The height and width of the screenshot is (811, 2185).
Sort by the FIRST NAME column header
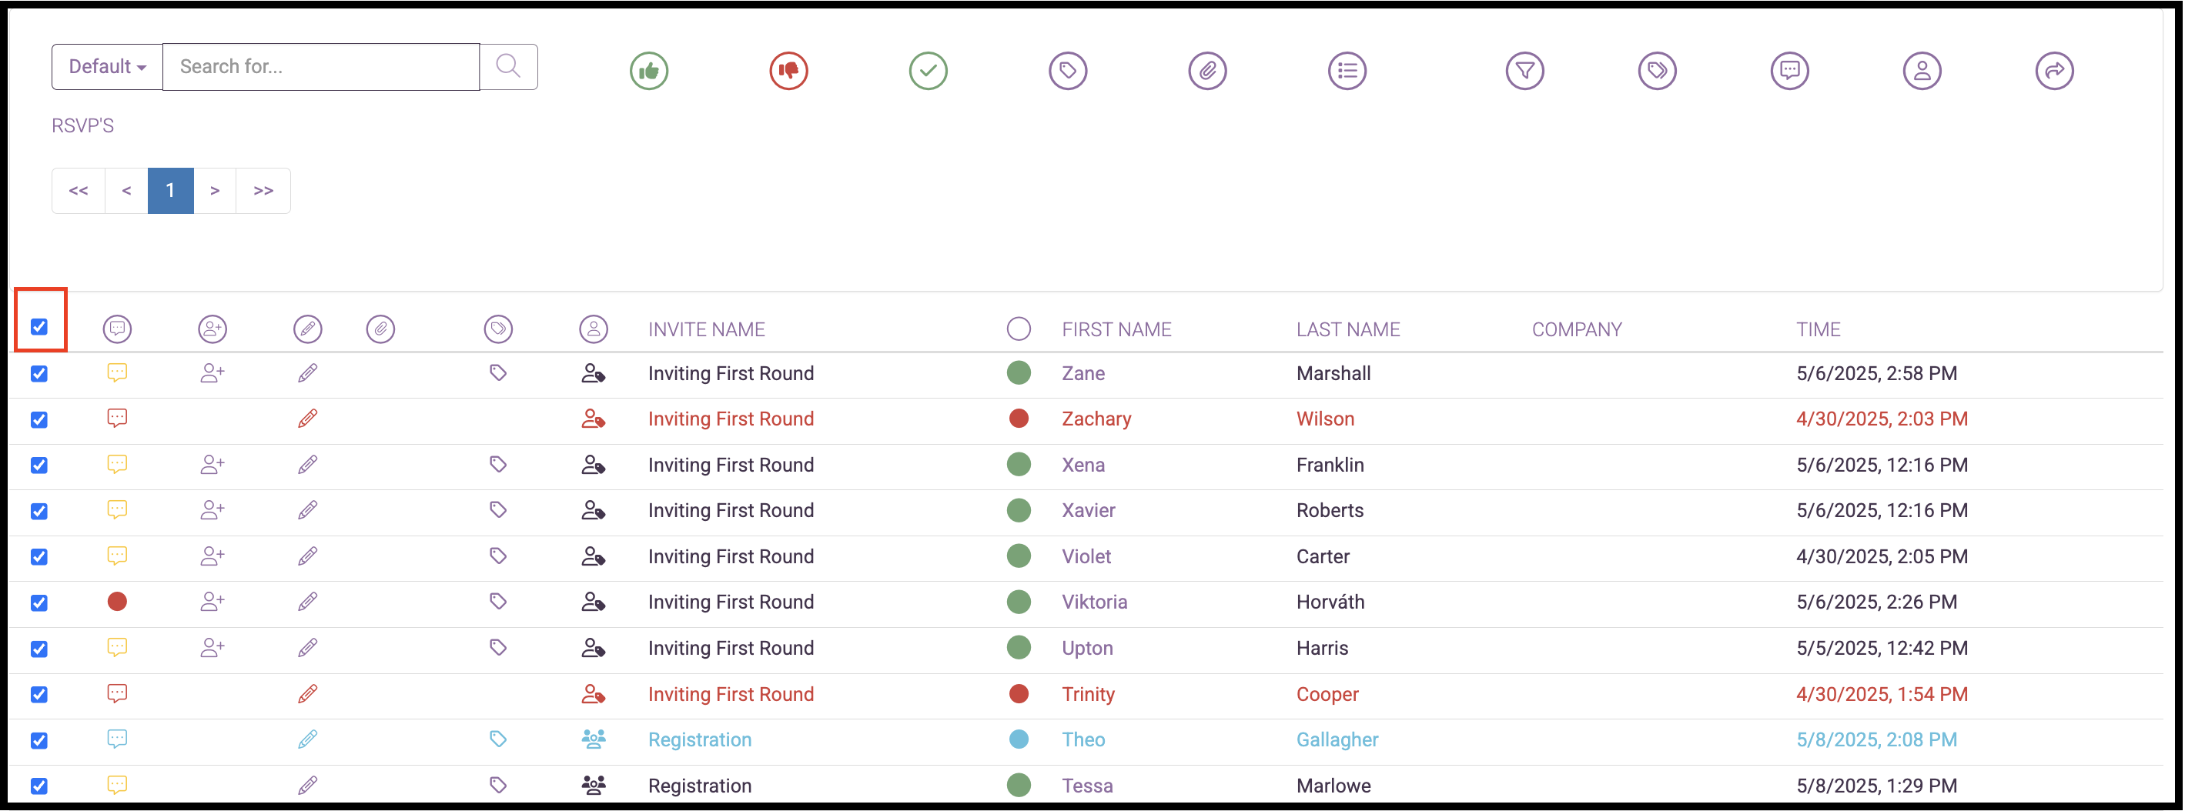pyautogui.click(x=1116, y=329)
